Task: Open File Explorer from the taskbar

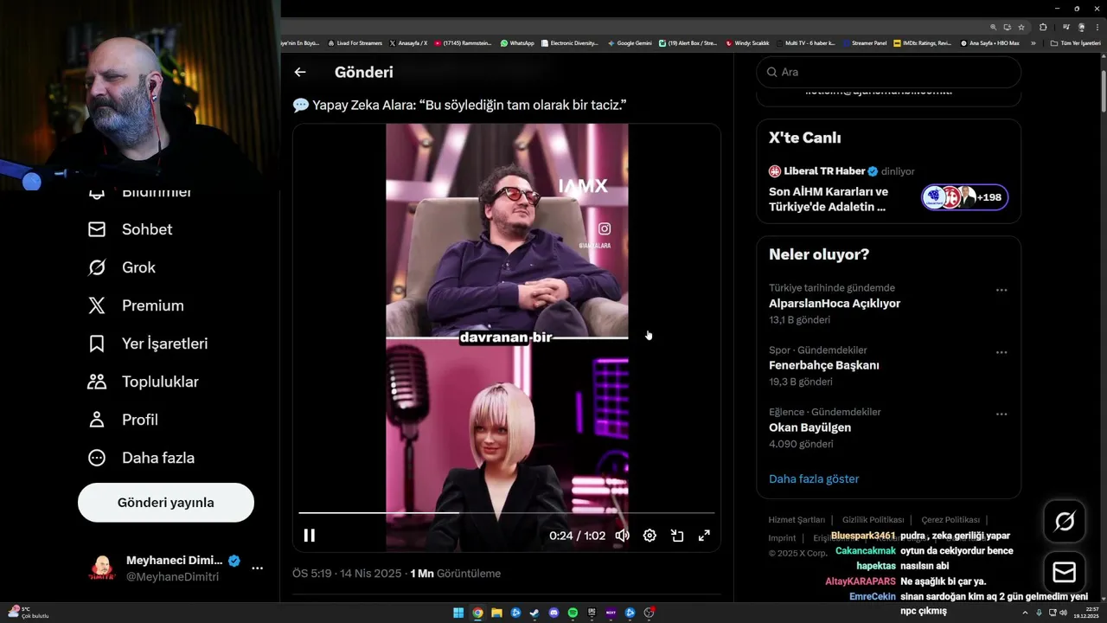Action: coord(496,613)
